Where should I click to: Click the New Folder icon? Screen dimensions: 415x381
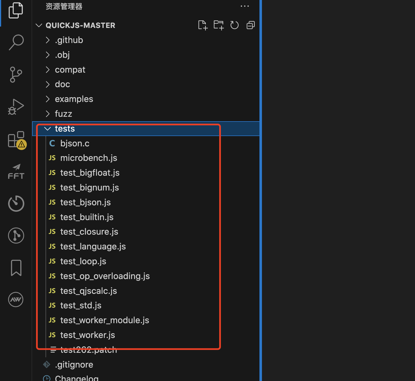point(219,25)
